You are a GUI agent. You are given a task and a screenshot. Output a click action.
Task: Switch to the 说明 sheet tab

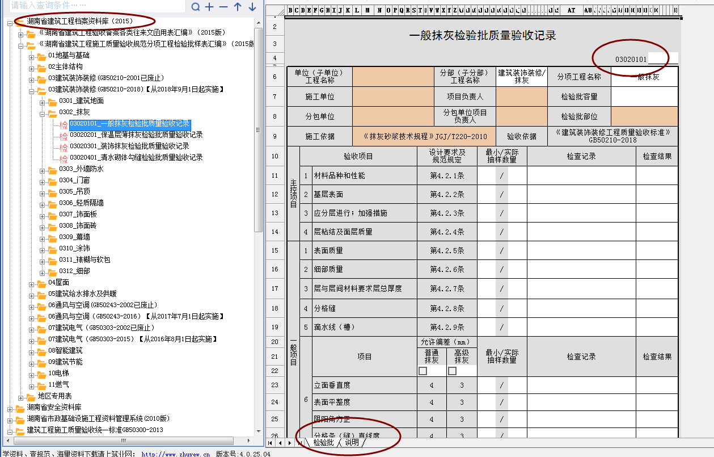(352, 443)
